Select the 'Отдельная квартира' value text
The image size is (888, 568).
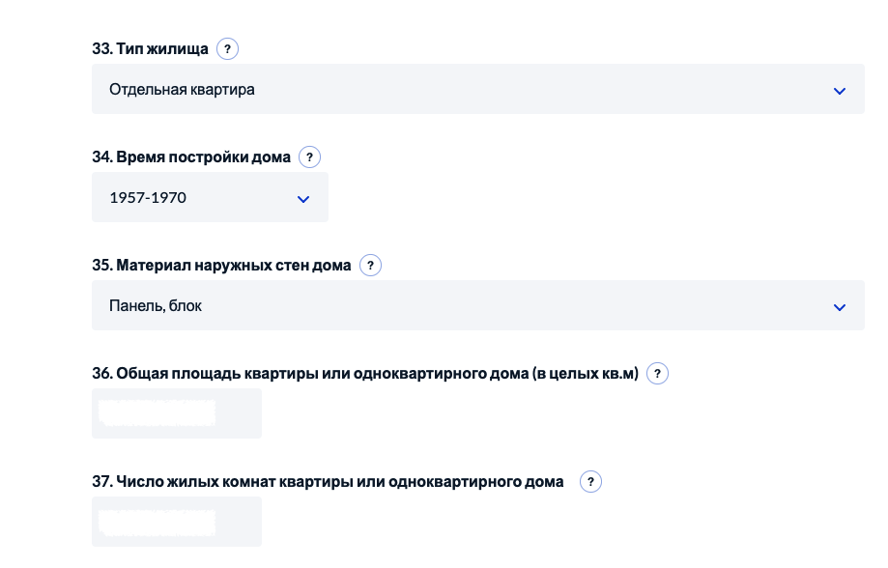pyautogui.click(x=182, y=90)
